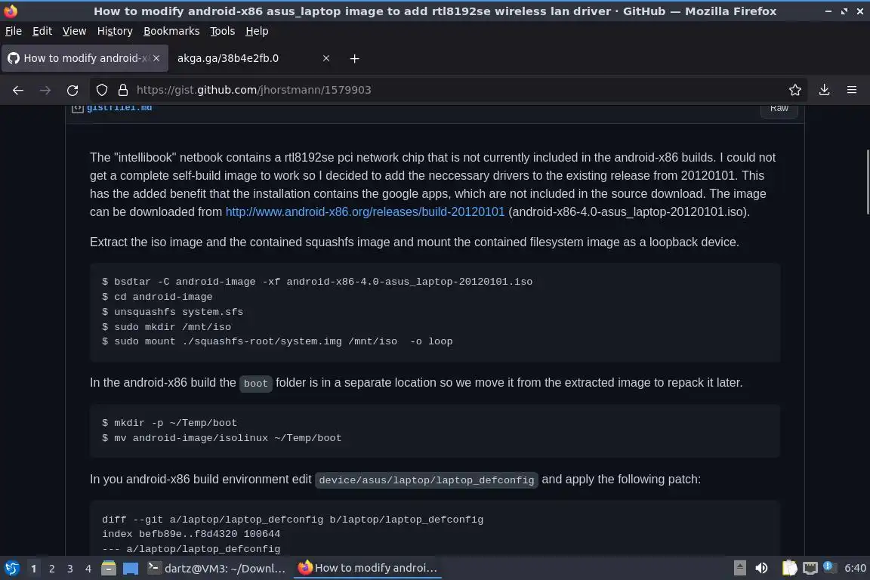870x580 pixels.
Task: Open network status tray icon
Action: [810, 568]
